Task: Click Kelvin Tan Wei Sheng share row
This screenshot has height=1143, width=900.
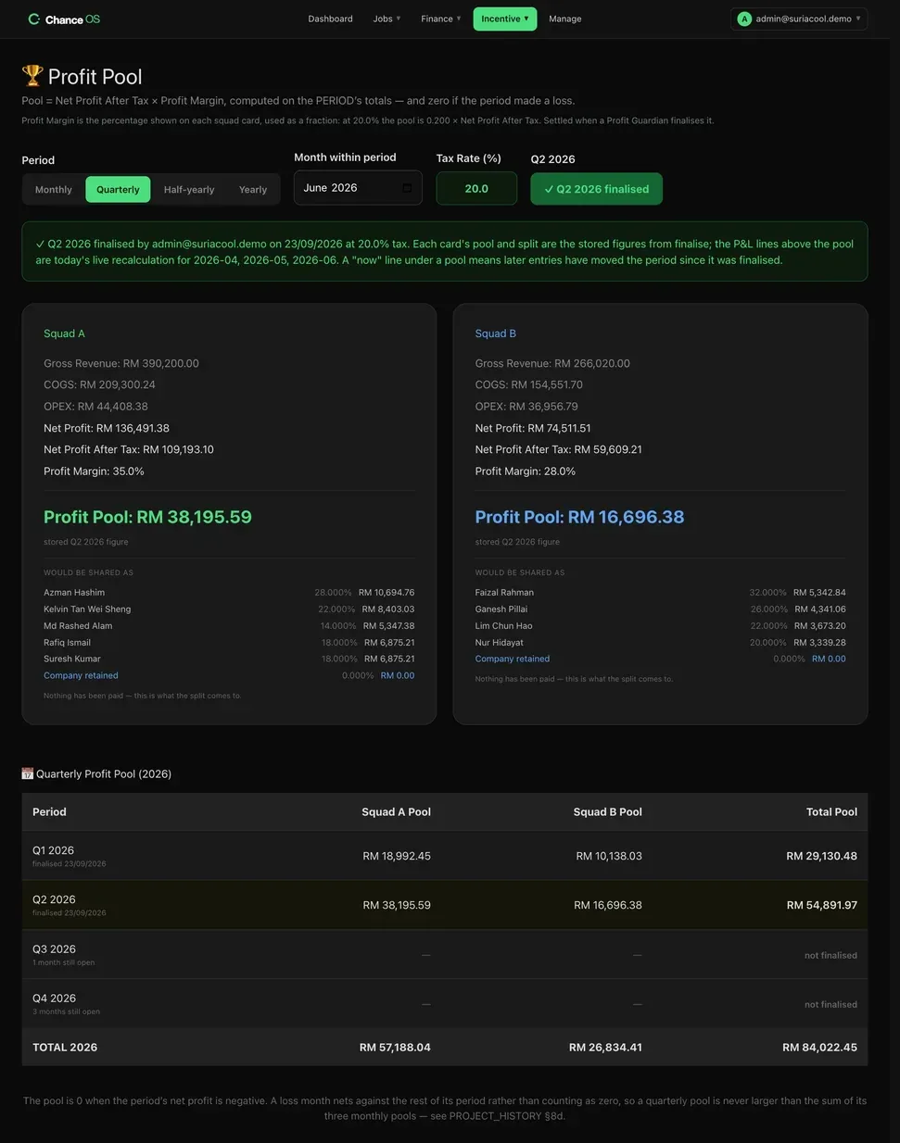Action: [x=229, y=609]
